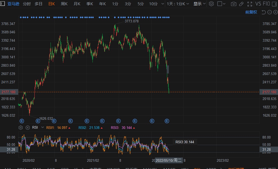This screenshot has height=169, width=278.
Task: Open the 显示 display dropdown
Action: tap(200, 4)
